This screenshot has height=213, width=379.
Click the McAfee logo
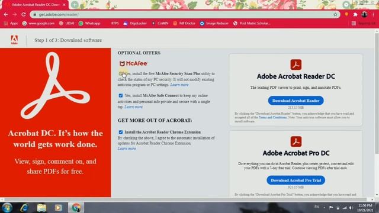[133, 63]
